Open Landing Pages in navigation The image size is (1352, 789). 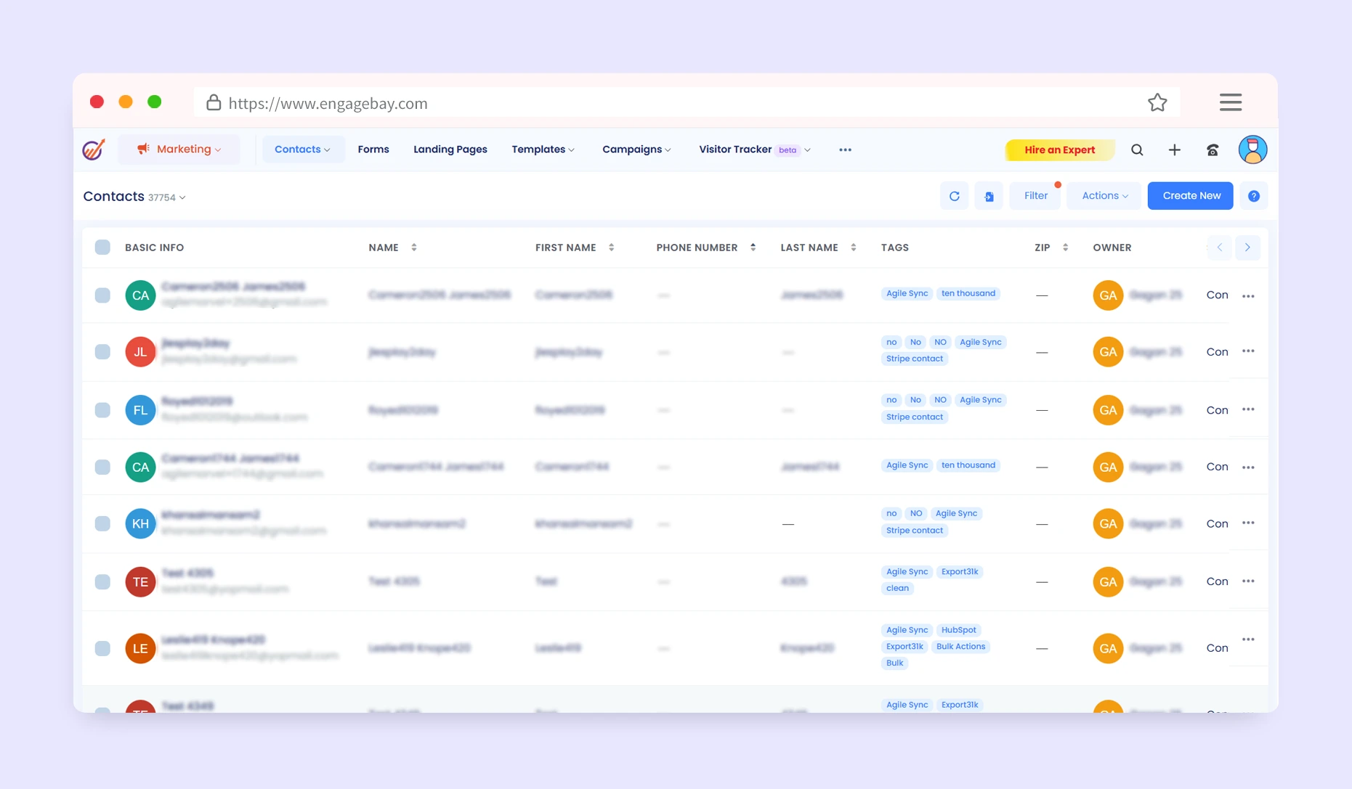[x=450, y=150]
